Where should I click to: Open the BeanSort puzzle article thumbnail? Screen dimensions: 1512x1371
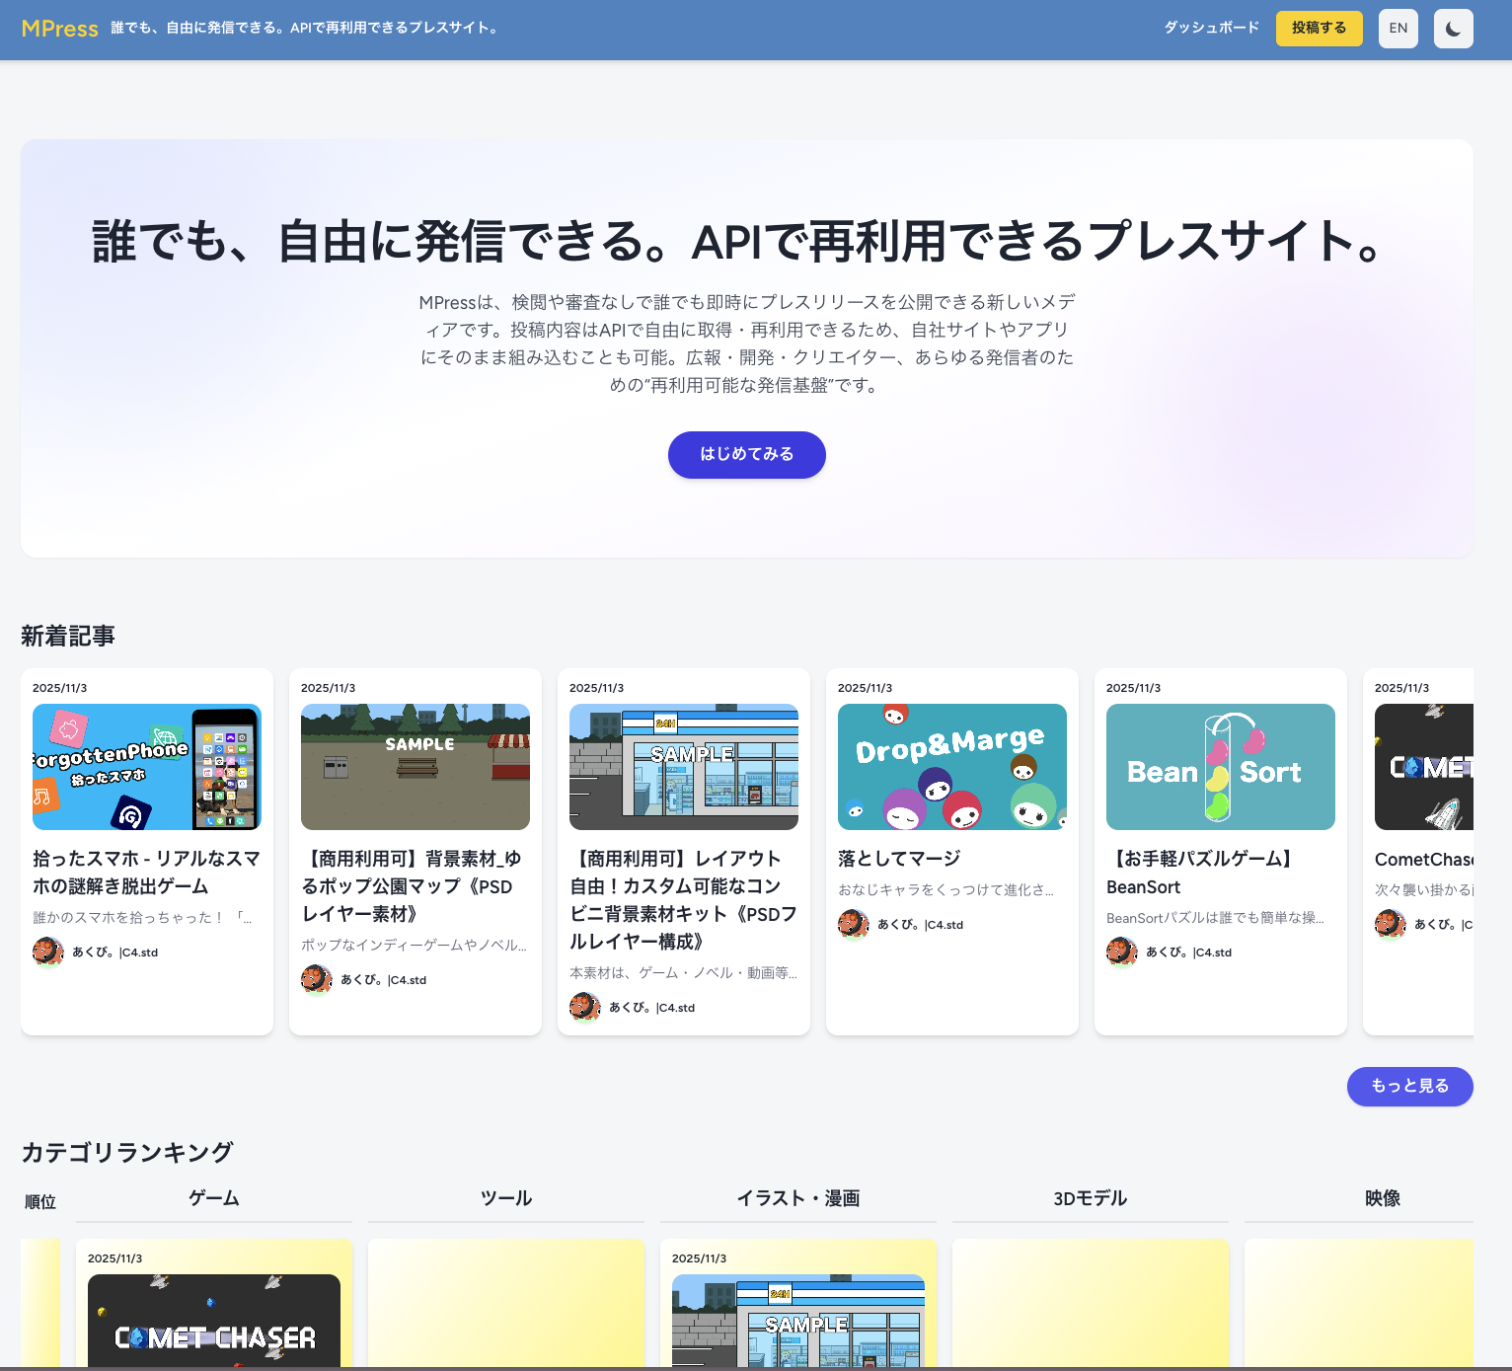1220,767
